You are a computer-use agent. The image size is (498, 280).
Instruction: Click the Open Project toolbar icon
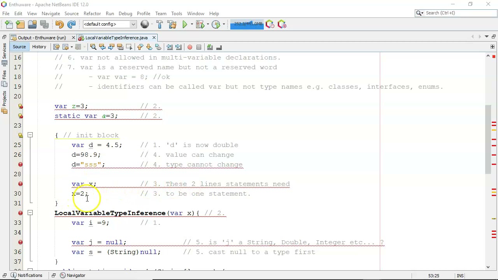click(x=32, y=24)
